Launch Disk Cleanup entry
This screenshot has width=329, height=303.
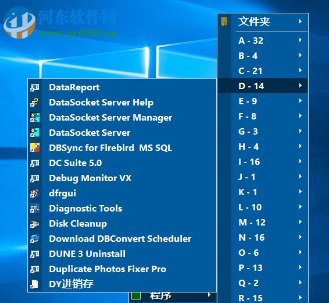[122, 224]
